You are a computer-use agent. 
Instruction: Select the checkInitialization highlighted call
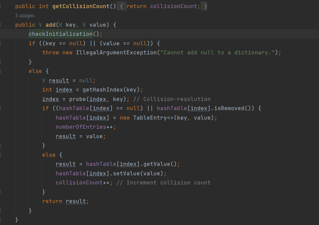pos(60,34)
